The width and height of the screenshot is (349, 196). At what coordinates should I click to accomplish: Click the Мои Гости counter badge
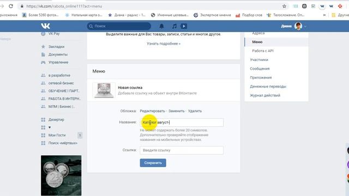(x=80, y=135)
